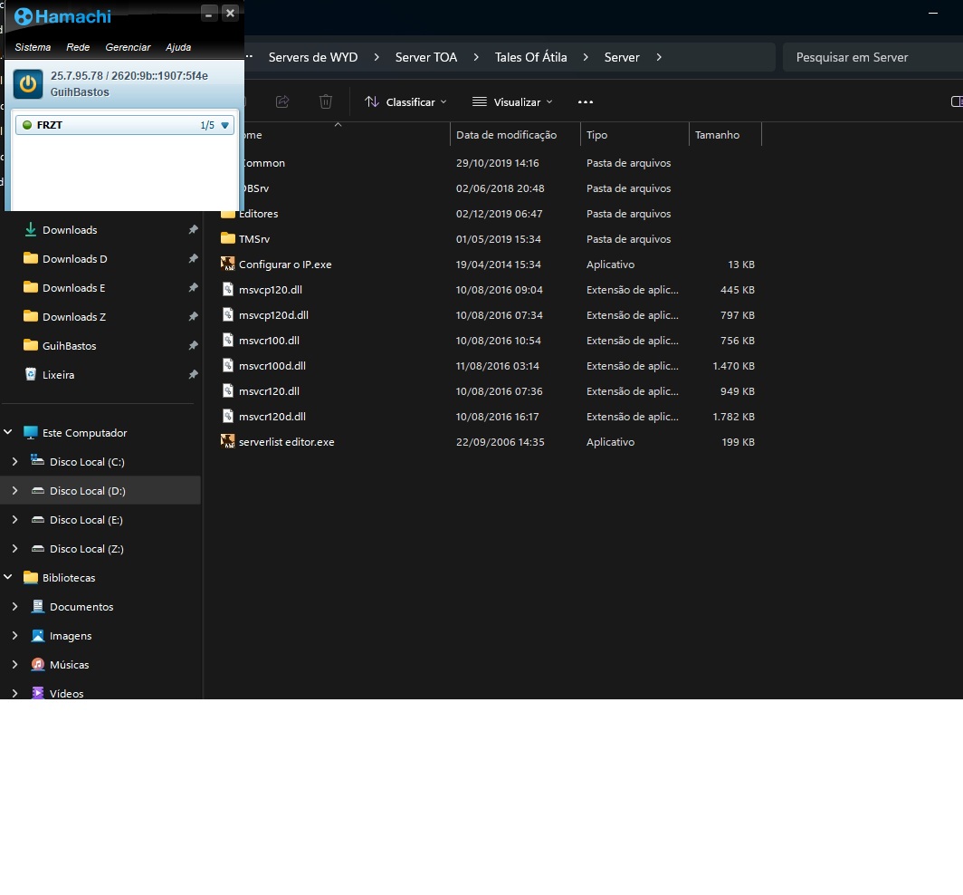
Task: Open Hamachi Ajuda menu
Action: pyautogui.click(x=178, y=47)
